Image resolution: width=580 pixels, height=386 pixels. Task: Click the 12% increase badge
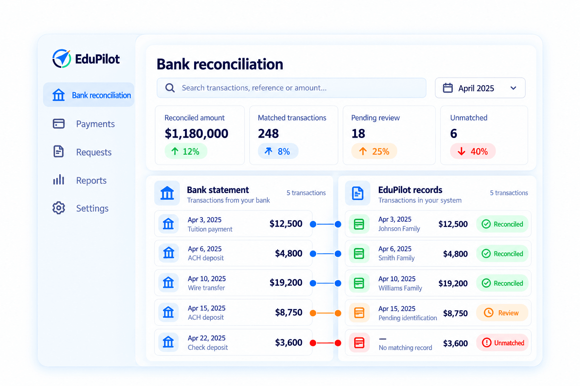pos(186,151)
